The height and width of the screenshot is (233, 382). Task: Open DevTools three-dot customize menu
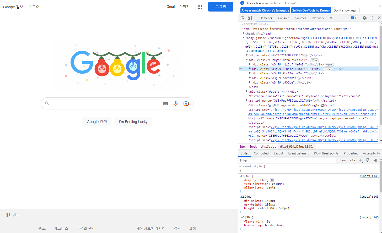(372, 18)
